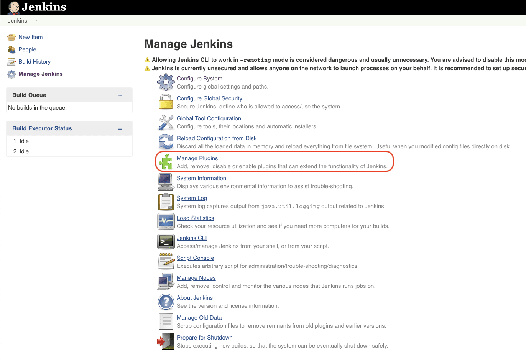Click the Load Statistics monitor icon

(166, 222)
